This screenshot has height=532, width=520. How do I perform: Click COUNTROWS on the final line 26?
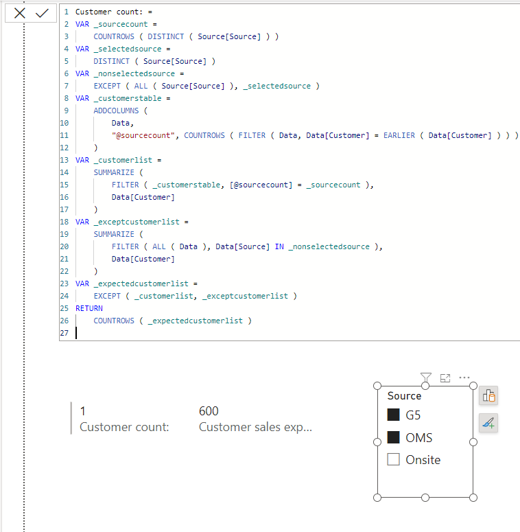(x=114, y=321)
